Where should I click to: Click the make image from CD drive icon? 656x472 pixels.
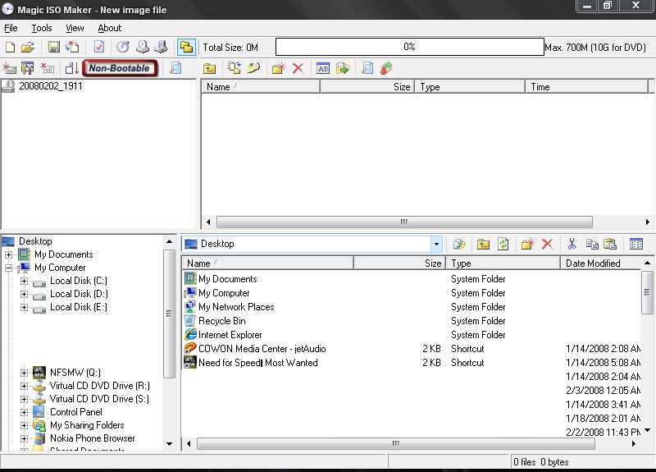click(x=142, y=47)
